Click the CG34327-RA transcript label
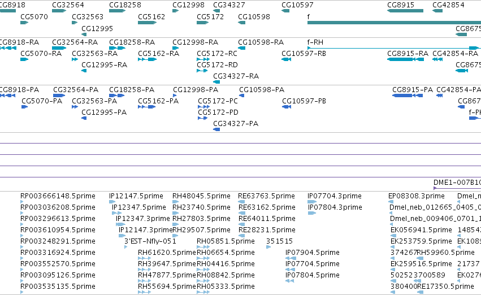Image resolution: width=481 pixels, height=295 pixels. (x=236, y=76)
